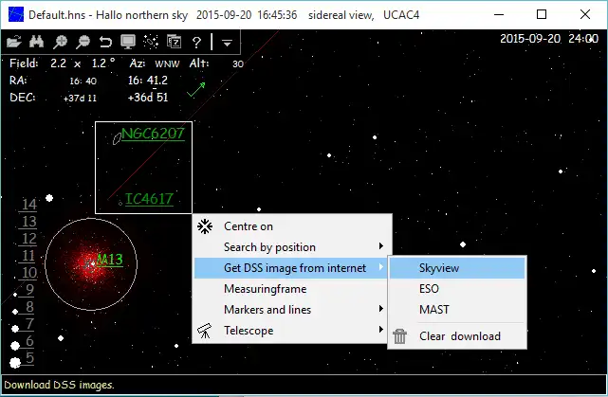The width and height of the screenshot is (608, 397).
Task: Select ESO as DSS source
Action: pyautogui.click(x=457, y=289)
